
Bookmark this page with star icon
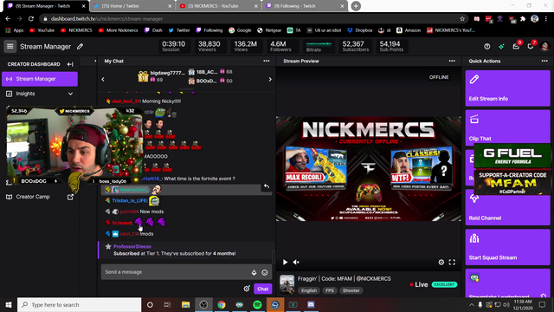click(462, 19)
